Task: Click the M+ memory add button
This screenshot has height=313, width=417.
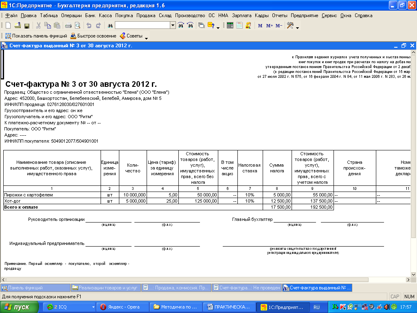Action: [x=270, y=26]
